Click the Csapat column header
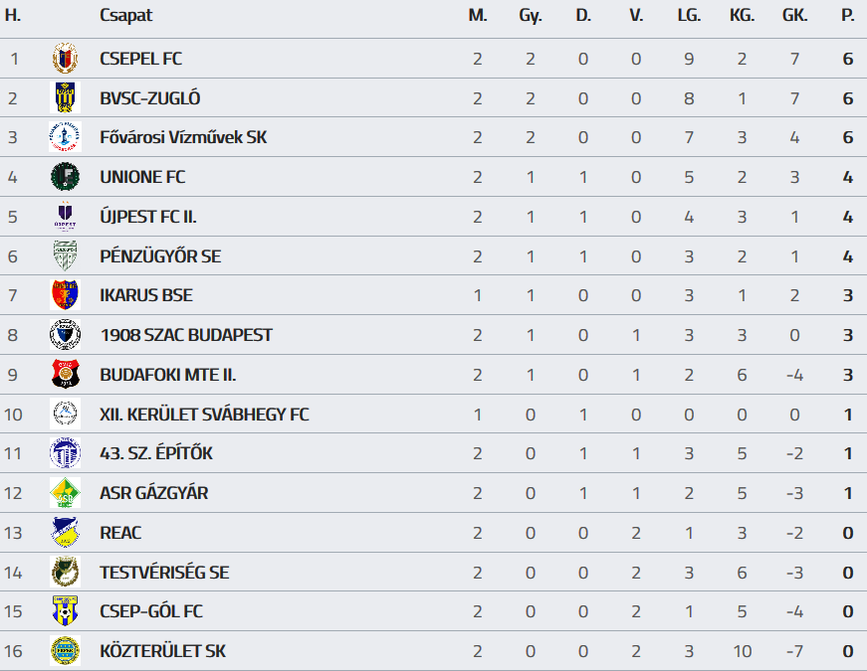 pyautogui.click(x=125, y=16)
